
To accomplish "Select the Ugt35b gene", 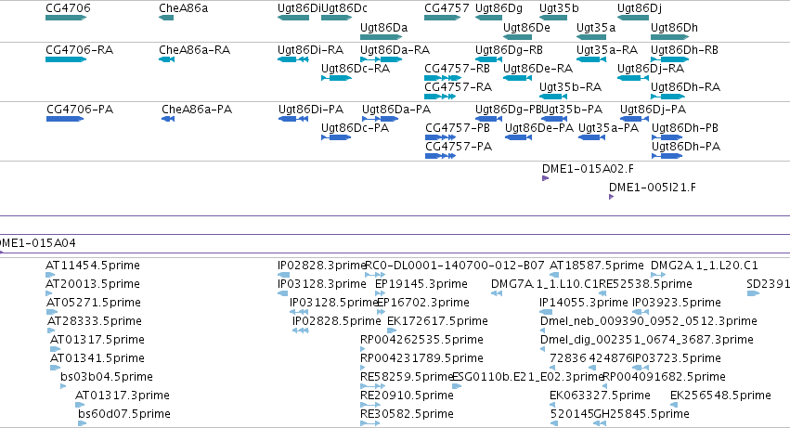I will (553, 18).
